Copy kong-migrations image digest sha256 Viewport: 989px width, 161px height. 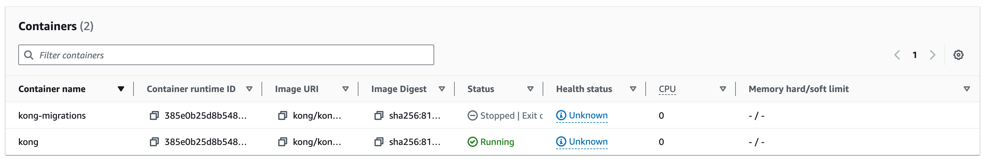[379, 115]
